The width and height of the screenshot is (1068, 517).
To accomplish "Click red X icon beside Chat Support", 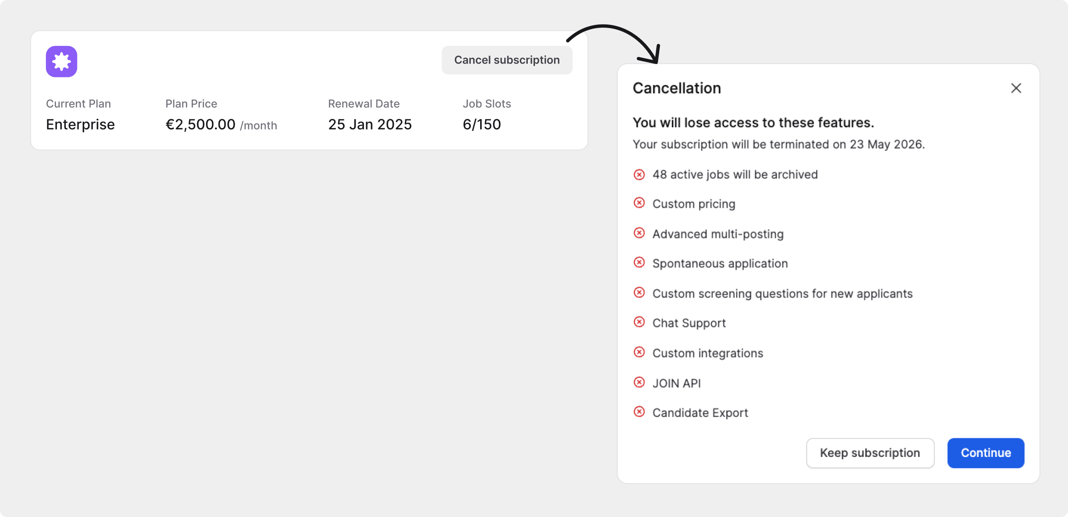I will click(639, 322).
